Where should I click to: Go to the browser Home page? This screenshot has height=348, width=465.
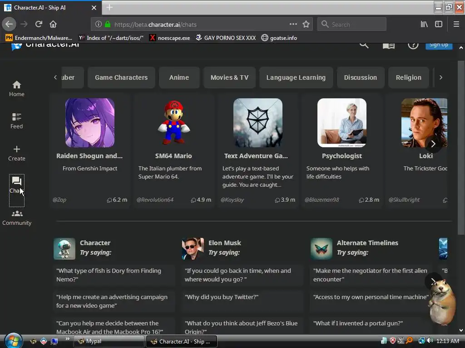[x=53, y=24]
